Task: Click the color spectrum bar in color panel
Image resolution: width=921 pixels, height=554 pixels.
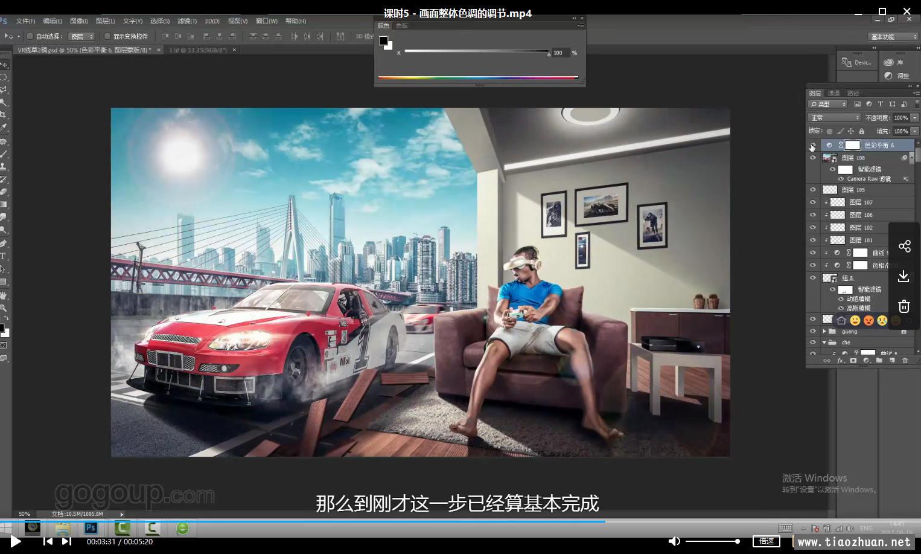Action: pyautogui.click(x=478, y=77)
